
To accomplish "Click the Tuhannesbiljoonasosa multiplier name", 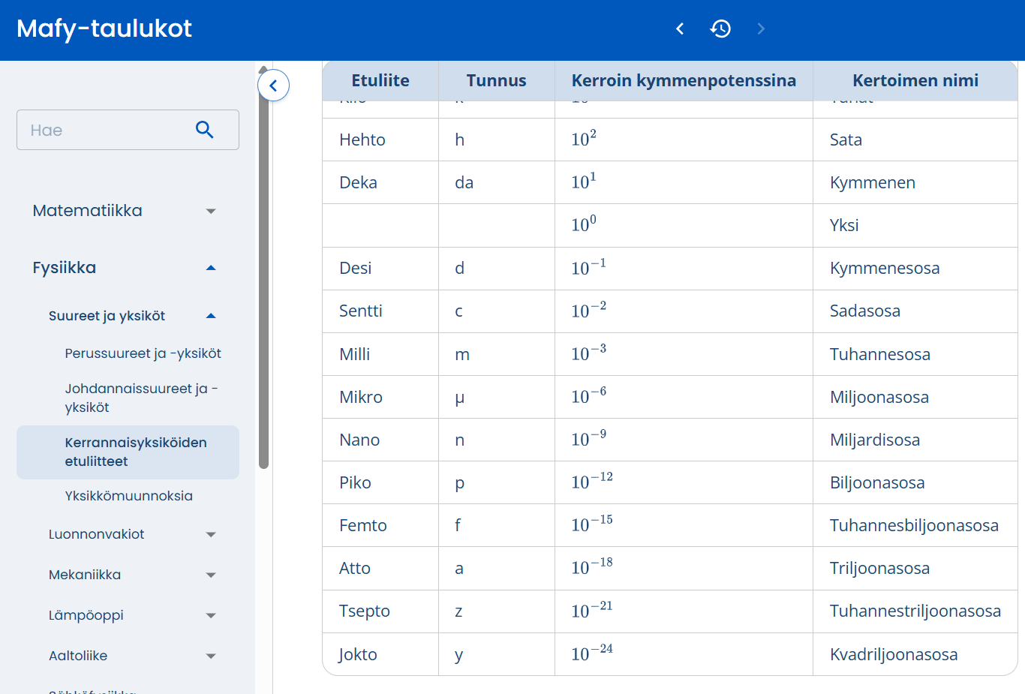I will click(914, 525).
